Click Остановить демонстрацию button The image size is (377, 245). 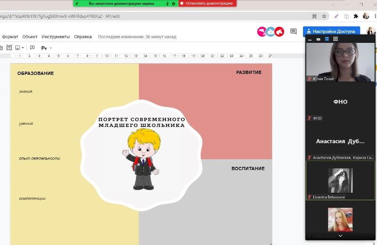pos(207,3)
